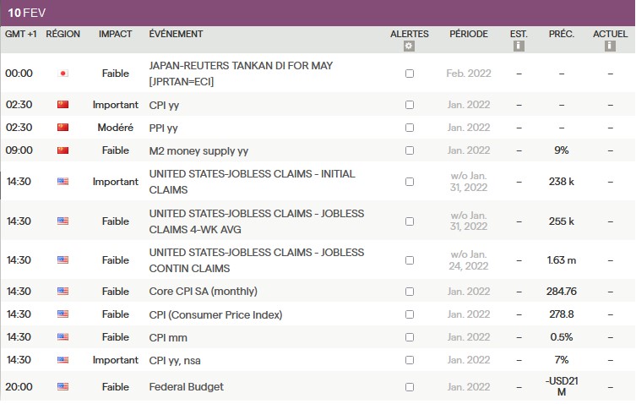Open the CPI (Consumer Price Index) event
This screenshot has height=404, width=636.
click(x=215, y=314)
